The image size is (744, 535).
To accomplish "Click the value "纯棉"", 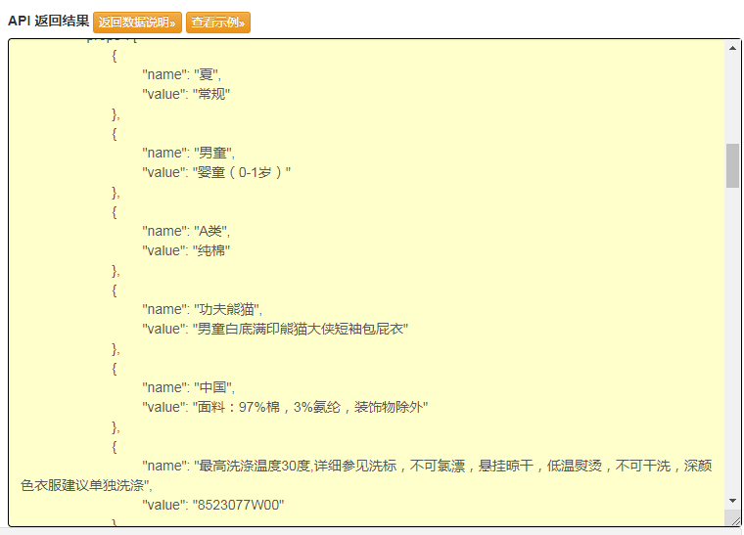I will [211, 250].
